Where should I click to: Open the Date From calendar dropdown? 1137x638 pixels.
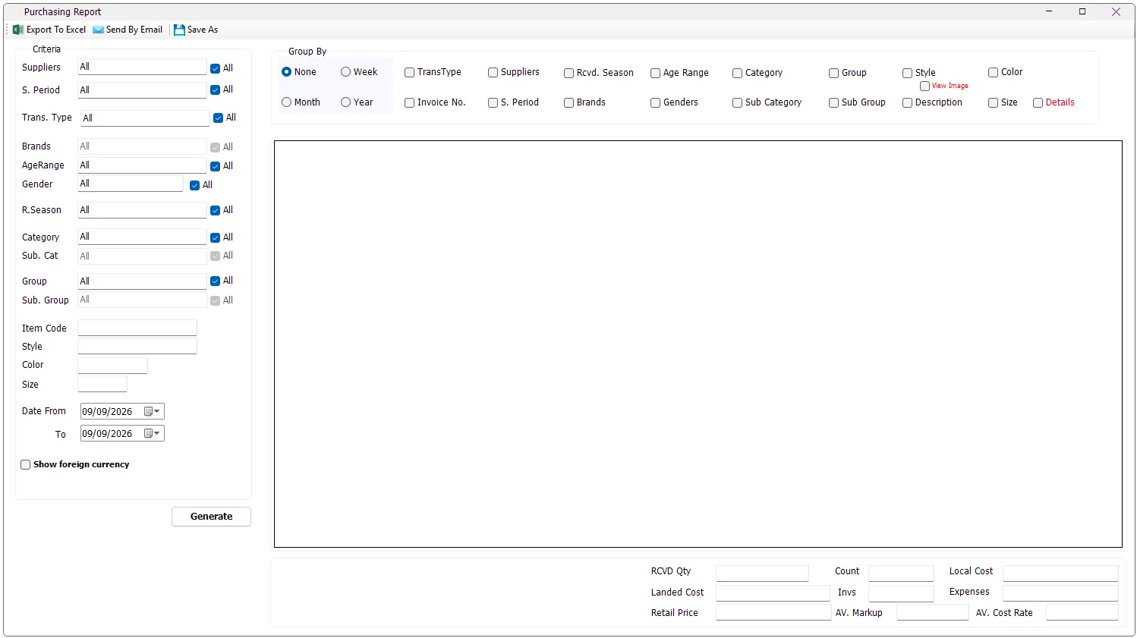coord(152,411)
